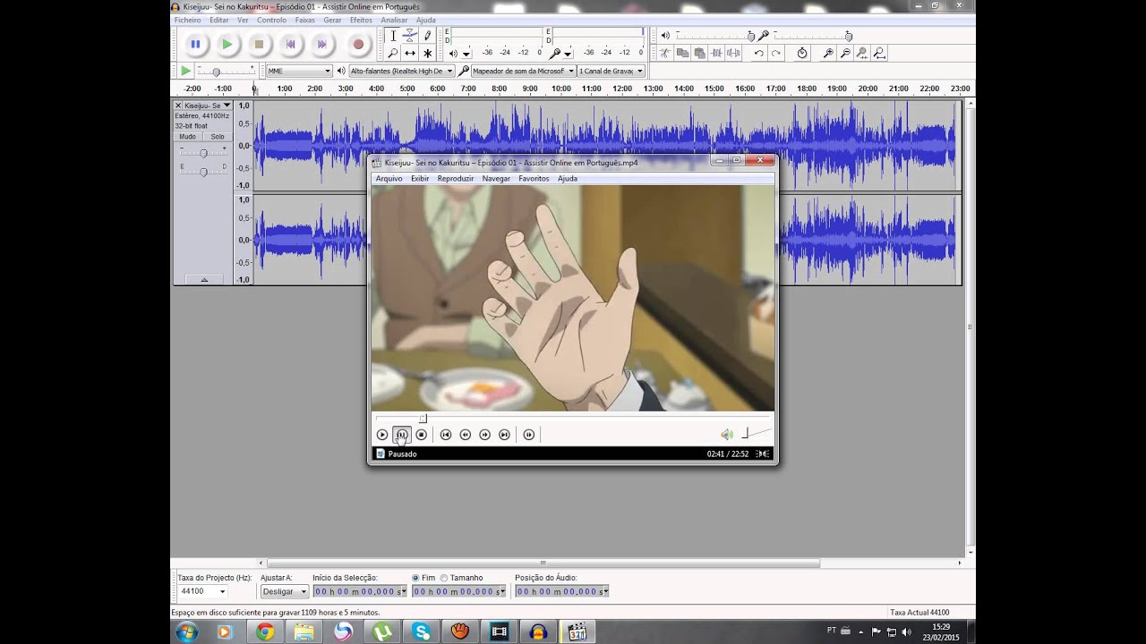Image resolution: width=1146 pixels, height=644 pixels.
Task: Select the Envelope tool
Action: point(409,36)
